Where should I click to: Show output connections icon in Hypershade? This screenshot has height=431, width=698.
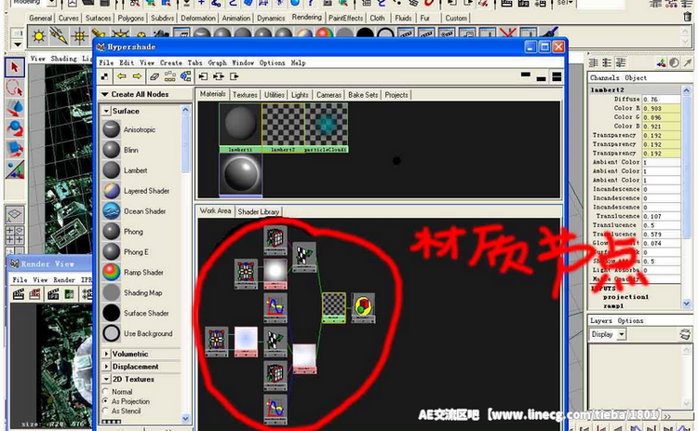pyautogui.click(x=235, y=76)
